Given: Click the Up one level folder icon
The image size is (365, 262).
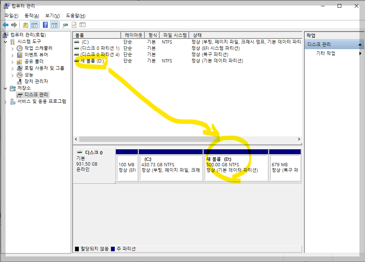Looking at the screenshot, I should [x=26, y=25].
